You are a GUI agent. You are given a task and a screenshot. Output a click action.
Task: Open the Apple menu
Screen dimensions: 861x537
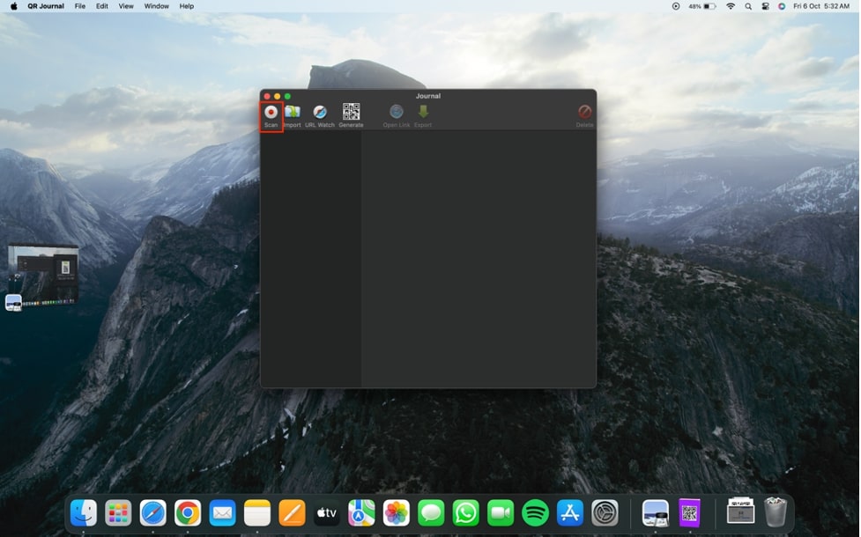coord(13,6)
